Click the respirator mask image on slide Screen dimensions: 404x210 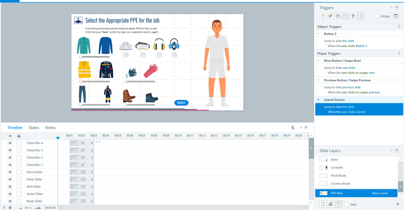click(x=174, y=44)
